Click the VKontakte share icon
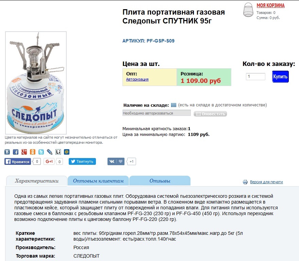Screen dimensions: 299x261 7,152
